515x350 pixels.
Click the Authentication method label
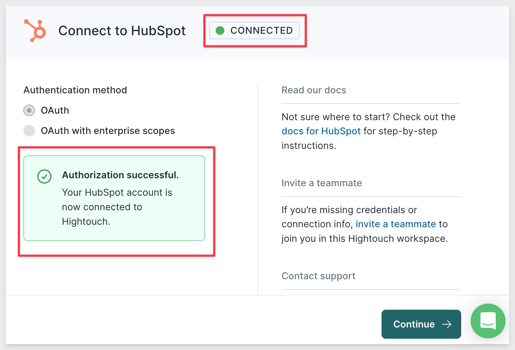click(75, 90)
